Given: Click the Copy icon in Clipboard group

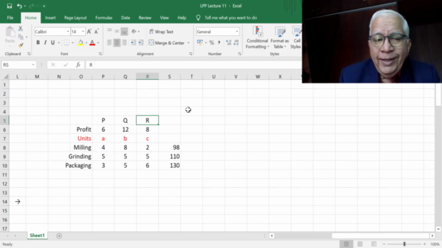Looking at the screenshot, I should (x=21, y=37).
